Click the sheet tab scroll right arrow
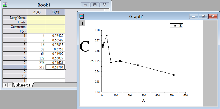The width and height of the screenshot is (220, 109). point(10,85)
